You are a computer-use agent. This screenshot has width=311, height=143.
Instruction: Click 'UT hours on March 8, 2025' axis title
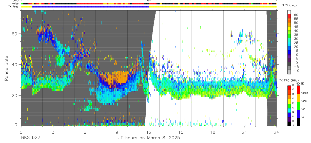pyautogui.click(x=149, y=138)
